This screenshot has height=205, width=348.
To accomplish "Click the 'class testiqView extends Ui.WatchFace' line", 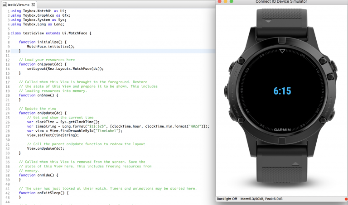I will point(51,33).
